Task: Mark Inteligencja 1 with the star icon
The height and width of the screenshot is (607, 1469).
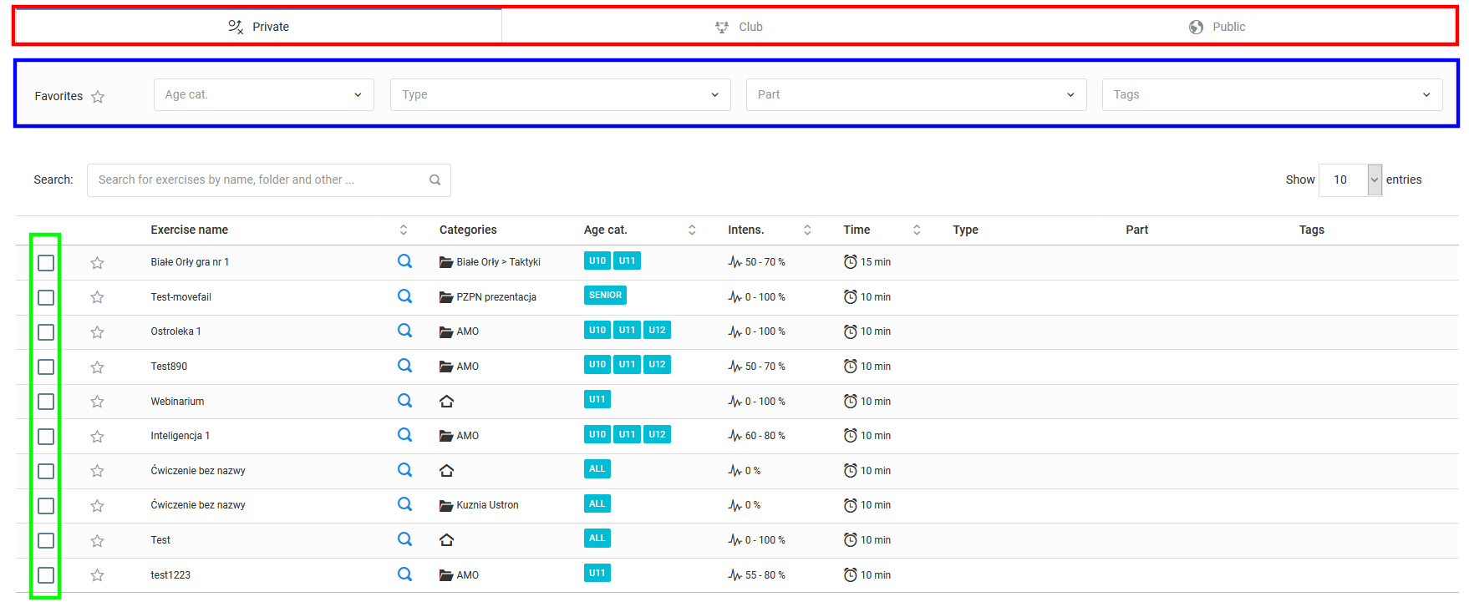Action: tap(97, 437)
